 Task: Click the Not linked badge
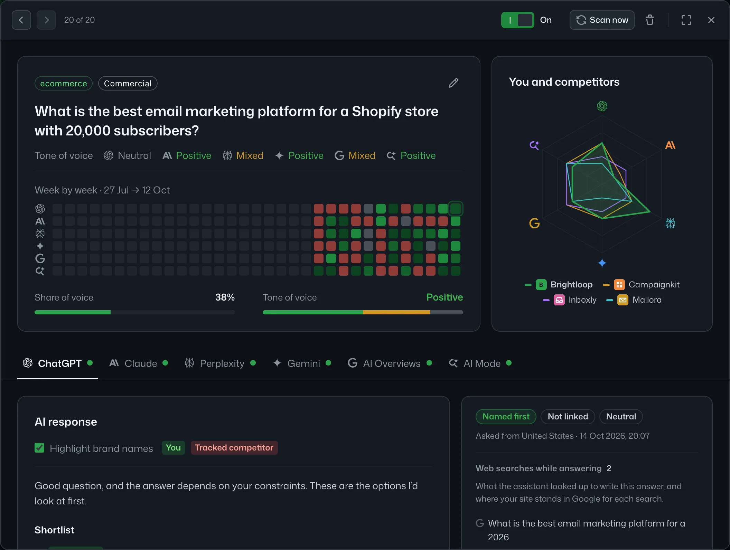click(568, 417)
